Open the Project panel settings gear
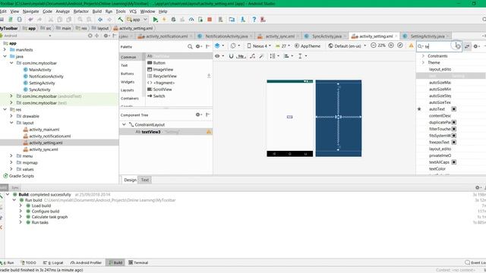 106,36
